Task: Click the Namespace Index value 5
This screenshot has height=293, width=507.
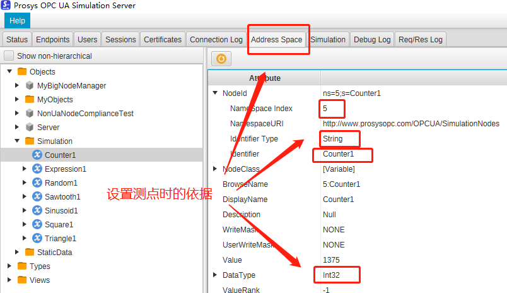Action: (x=325, y=109)
